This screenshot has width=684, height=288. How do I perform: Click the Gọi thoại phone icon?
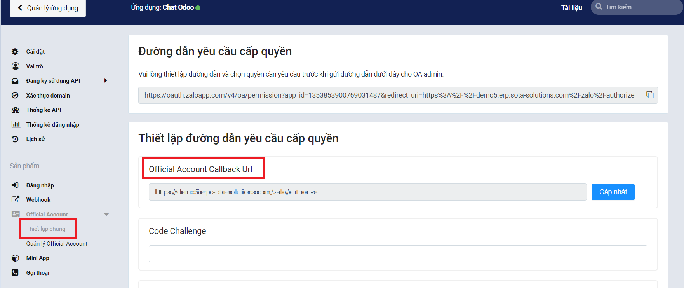click(15, 272)
